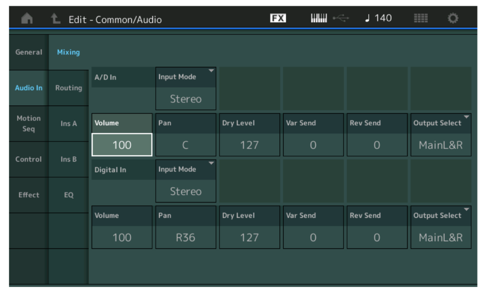Click the Edit - Common/Audio title
Viewport: 496px width, 296px height.
(x=115, y=20)
